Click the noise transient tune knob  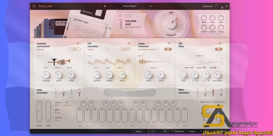tap(149, 75)
